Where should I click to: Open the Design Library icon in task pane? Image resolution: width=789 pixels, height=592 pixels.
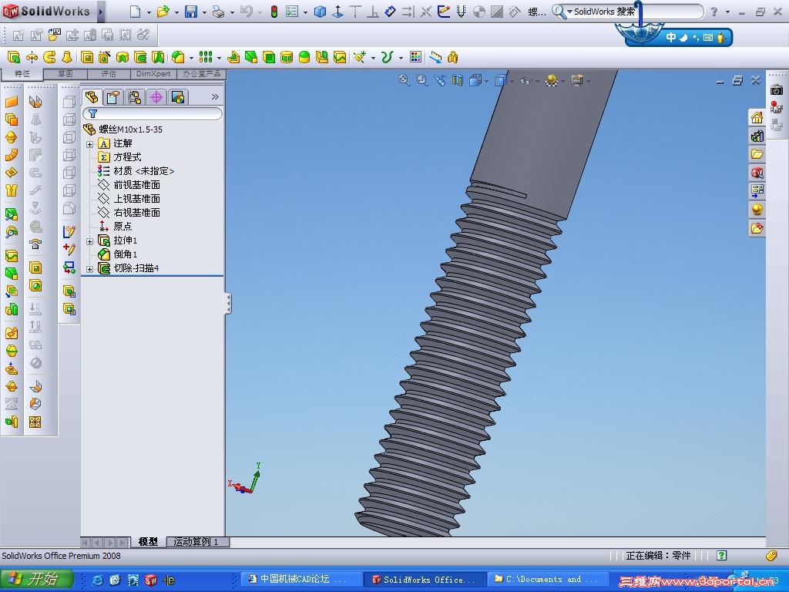point(757,136)
